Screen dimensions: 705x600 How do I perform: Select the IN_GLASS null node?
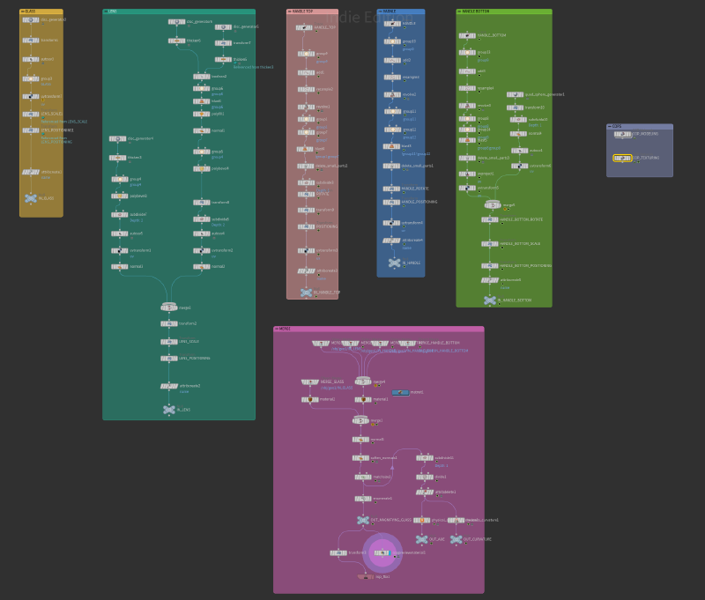(32, 198)
